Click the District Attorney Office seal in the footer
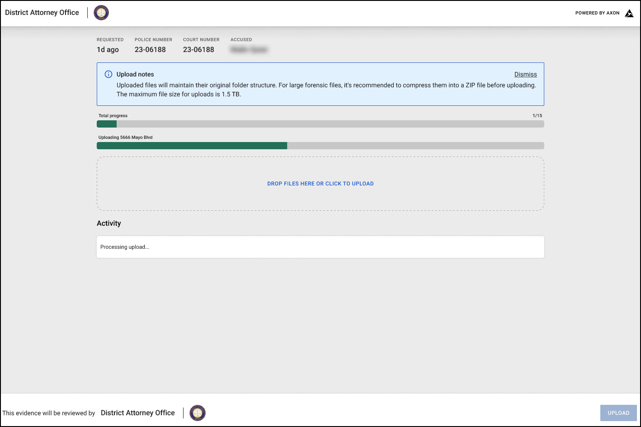This screenshot has width=641, height=427. tap(197, 413)
